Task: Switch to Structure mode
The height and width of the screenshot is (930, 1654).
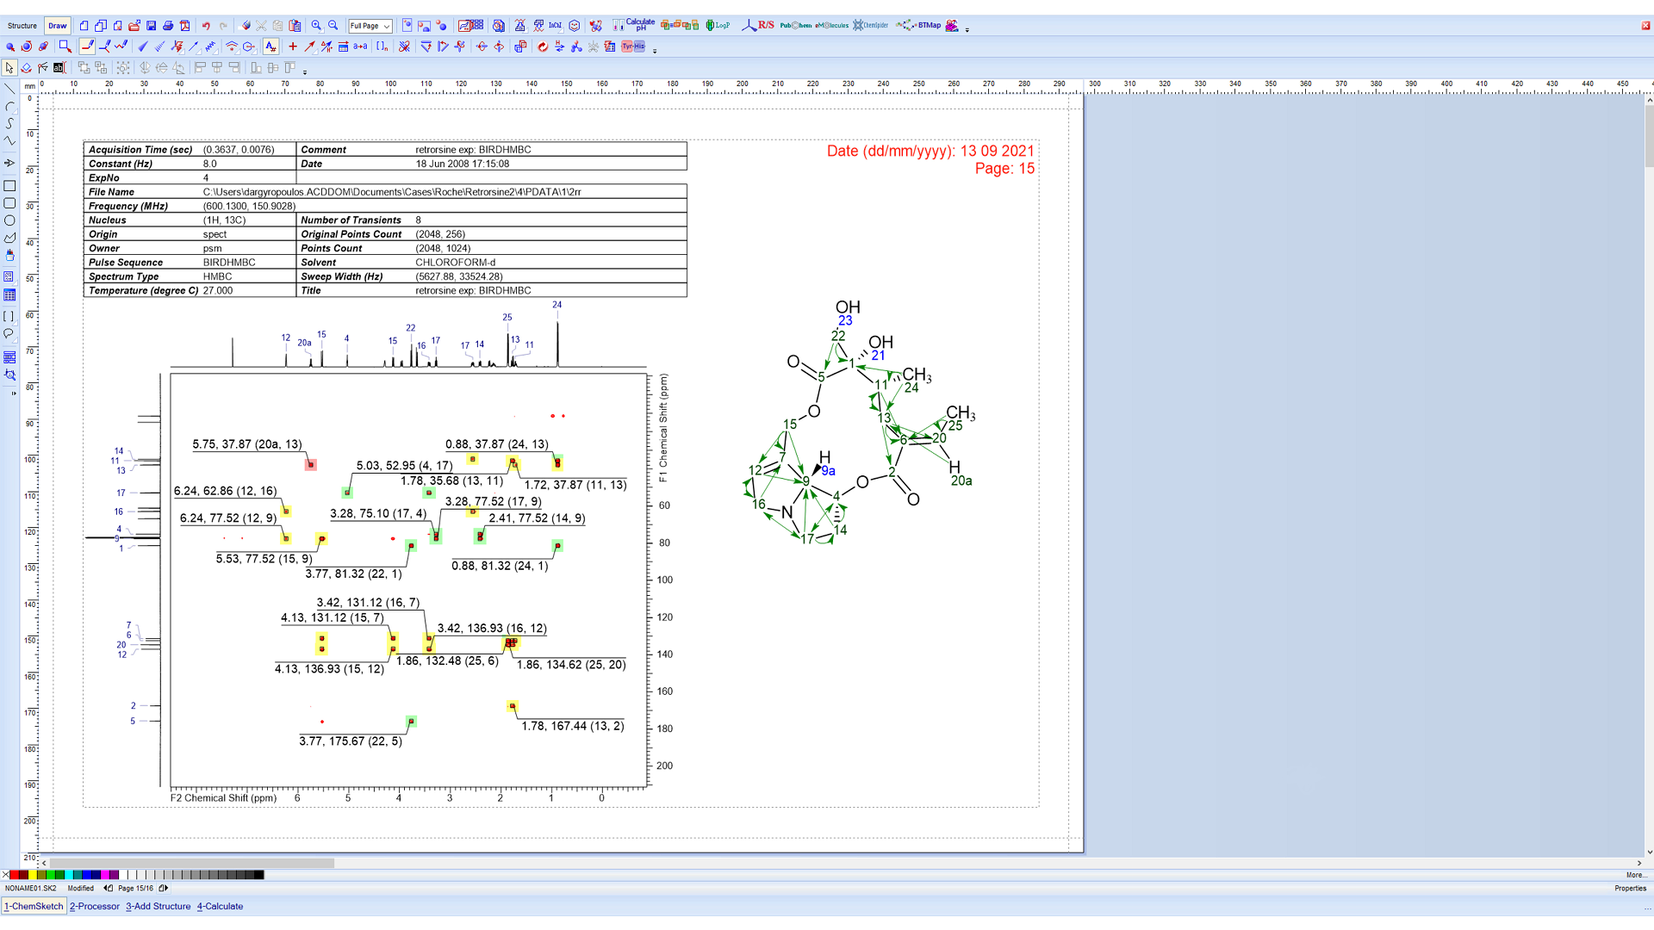Action: (22, 26)
